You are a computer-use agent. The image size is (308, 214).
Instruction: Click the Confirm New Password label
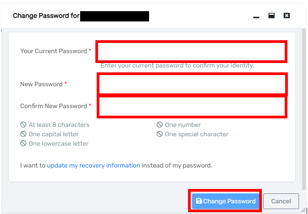coord(53,106)
